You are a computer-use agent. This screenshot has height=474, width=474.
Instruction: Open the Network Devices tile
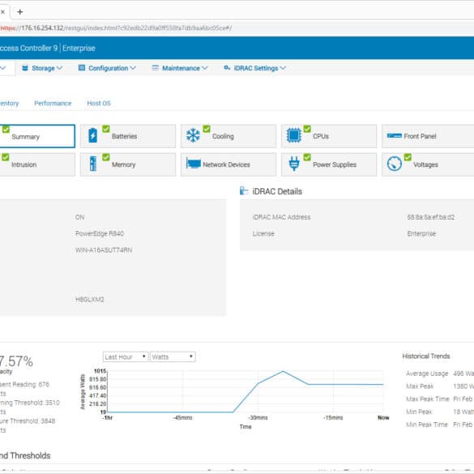[228, 164]
